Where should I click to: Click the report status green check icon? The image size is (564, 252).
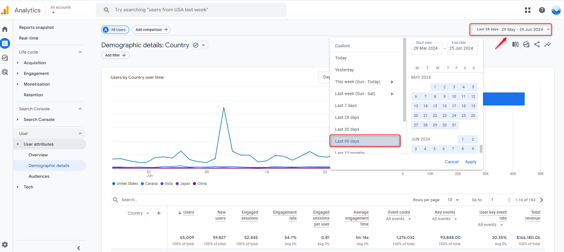coord(196,45)
